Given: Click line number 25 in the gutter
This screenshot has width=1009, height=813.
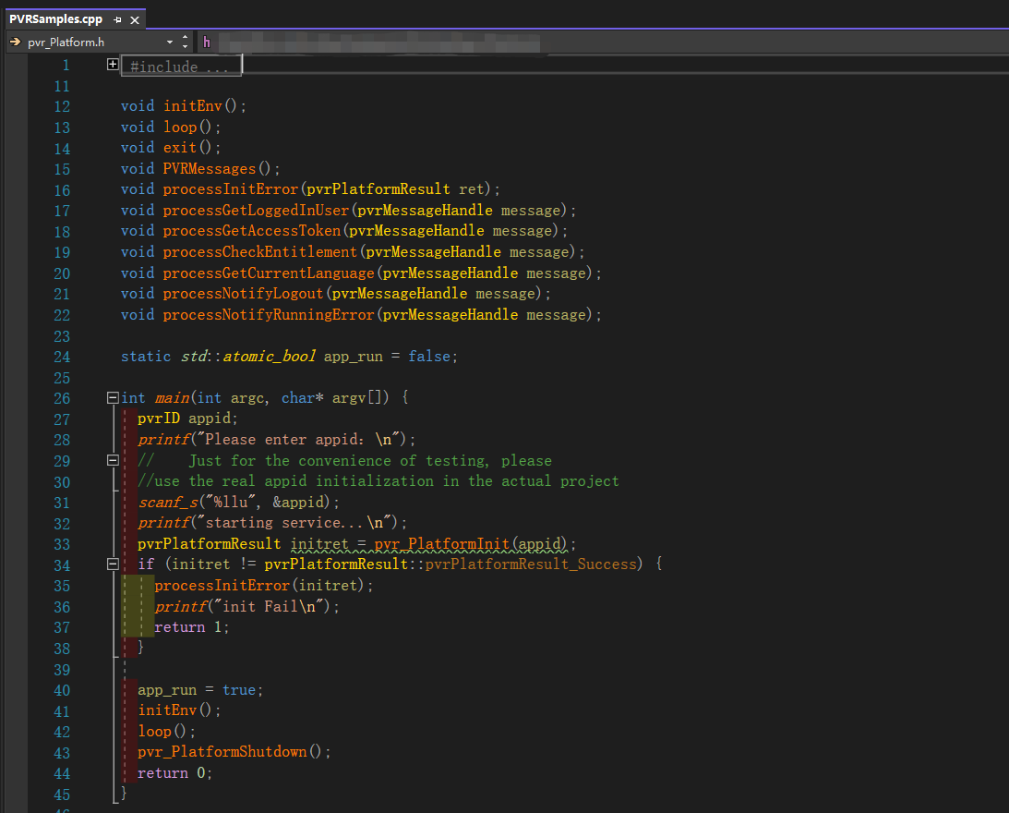Looking at the screenshot, I should pyautogui.click(x=62, y=378).
